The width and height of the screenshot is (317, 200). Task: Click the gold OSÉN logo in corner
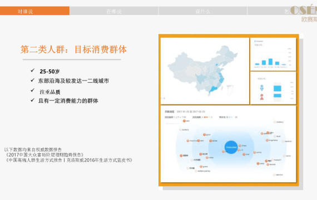(x=304, y=10)
